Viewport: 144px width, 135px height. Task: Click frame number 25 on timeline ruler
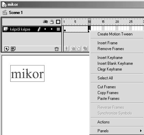coord(131,21)
